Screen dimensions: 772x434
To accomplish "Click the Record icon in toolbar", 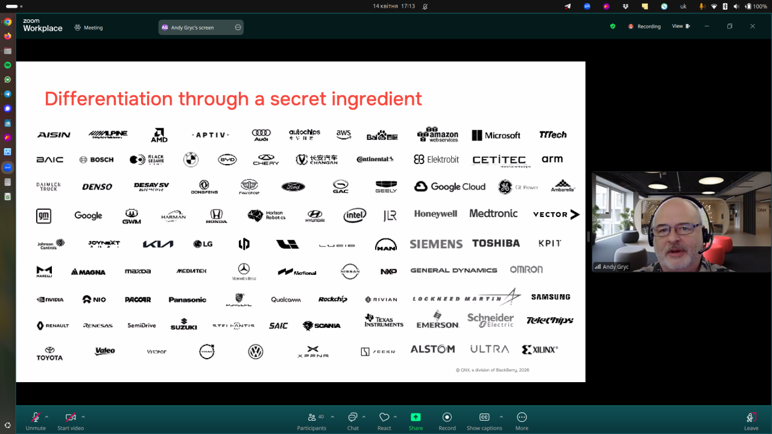I will click(x=447, y=417).
